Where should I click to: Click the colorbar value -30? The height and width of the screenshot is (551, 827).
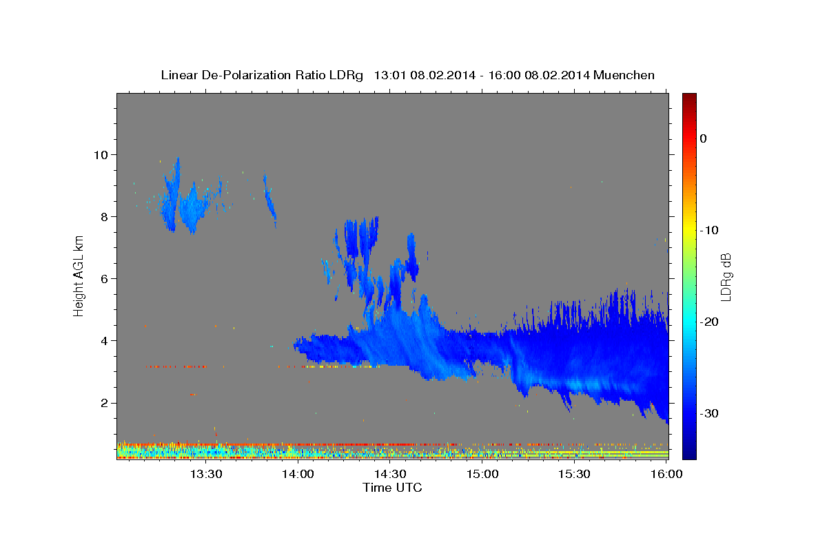point(708,413)
